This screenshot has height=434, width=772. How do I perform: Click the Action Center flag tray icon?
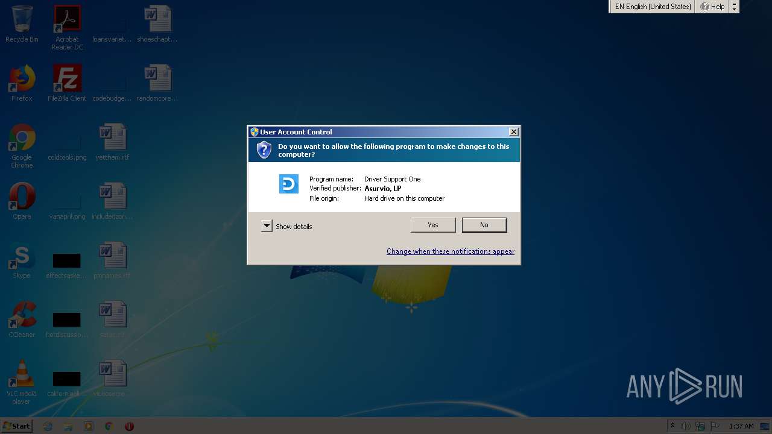[x=715, y=426]
